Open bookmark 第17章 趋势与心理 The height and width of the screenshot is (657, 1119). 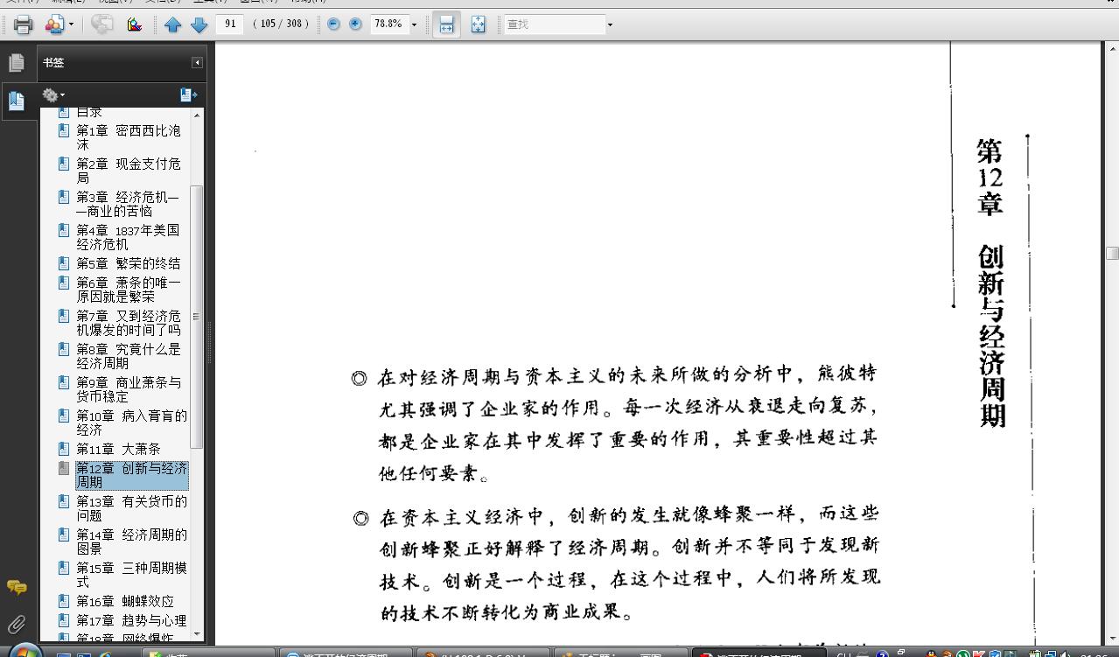click(x=131, y=620)
